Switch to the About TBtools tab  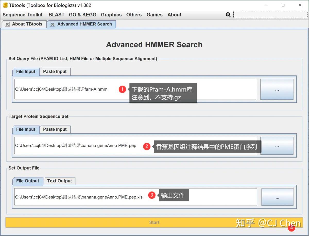click(27, 24)
